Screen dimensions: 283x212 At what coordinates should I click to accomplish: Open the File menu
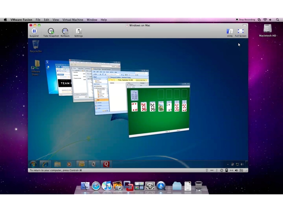click(38, 20)
